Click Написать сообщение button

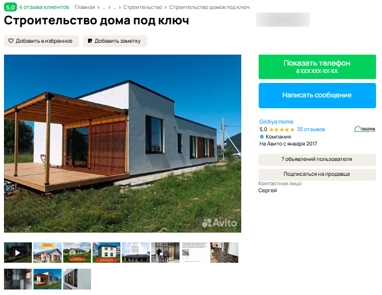[317, 95]
